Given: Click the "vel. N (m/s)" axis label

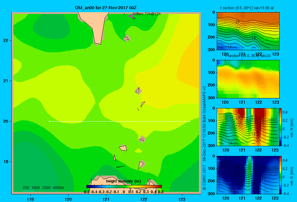Looking at the screenshot, I should (292, 128).
